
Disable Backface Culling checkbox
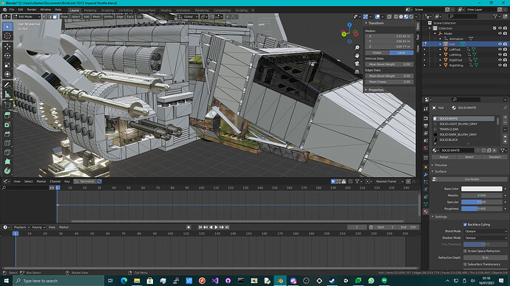pos(465,224)
